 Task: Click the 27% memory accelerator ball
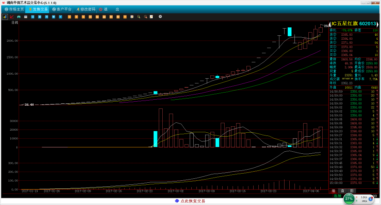[349, 199]
